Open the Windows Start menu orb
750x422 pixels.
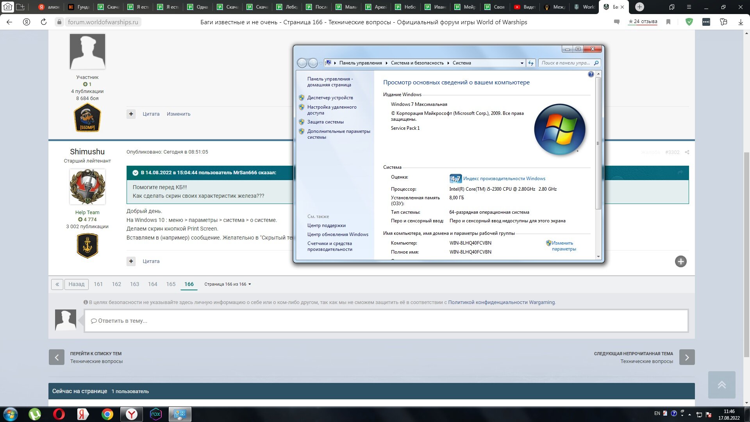(x=11, y=414)
